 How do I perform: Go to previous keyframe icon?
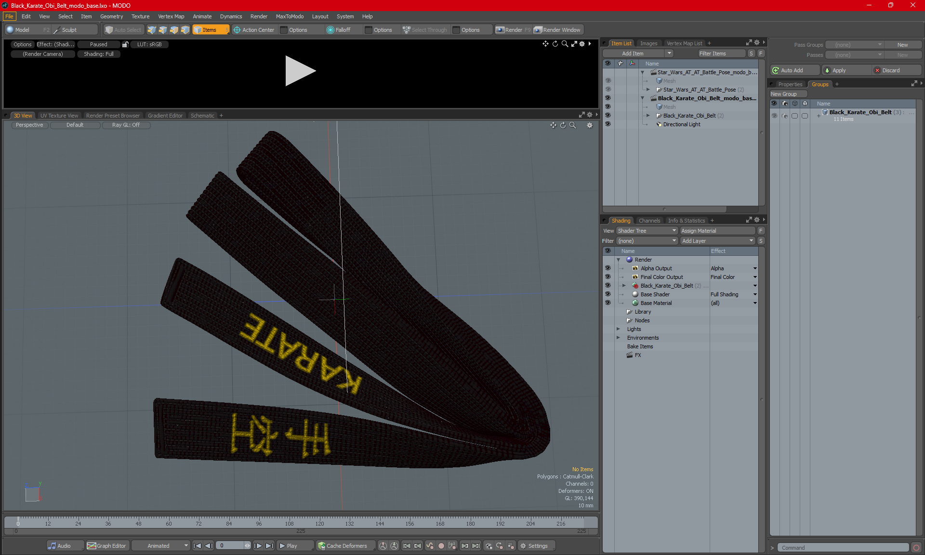418,546
